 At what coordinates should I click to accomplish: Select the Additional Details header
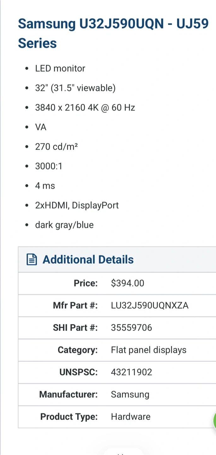coord(88,260)
